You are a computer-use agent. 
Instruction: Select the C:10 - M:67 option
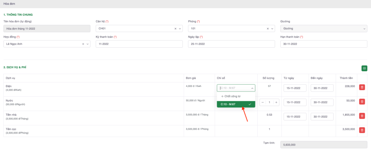pos(236,104)
